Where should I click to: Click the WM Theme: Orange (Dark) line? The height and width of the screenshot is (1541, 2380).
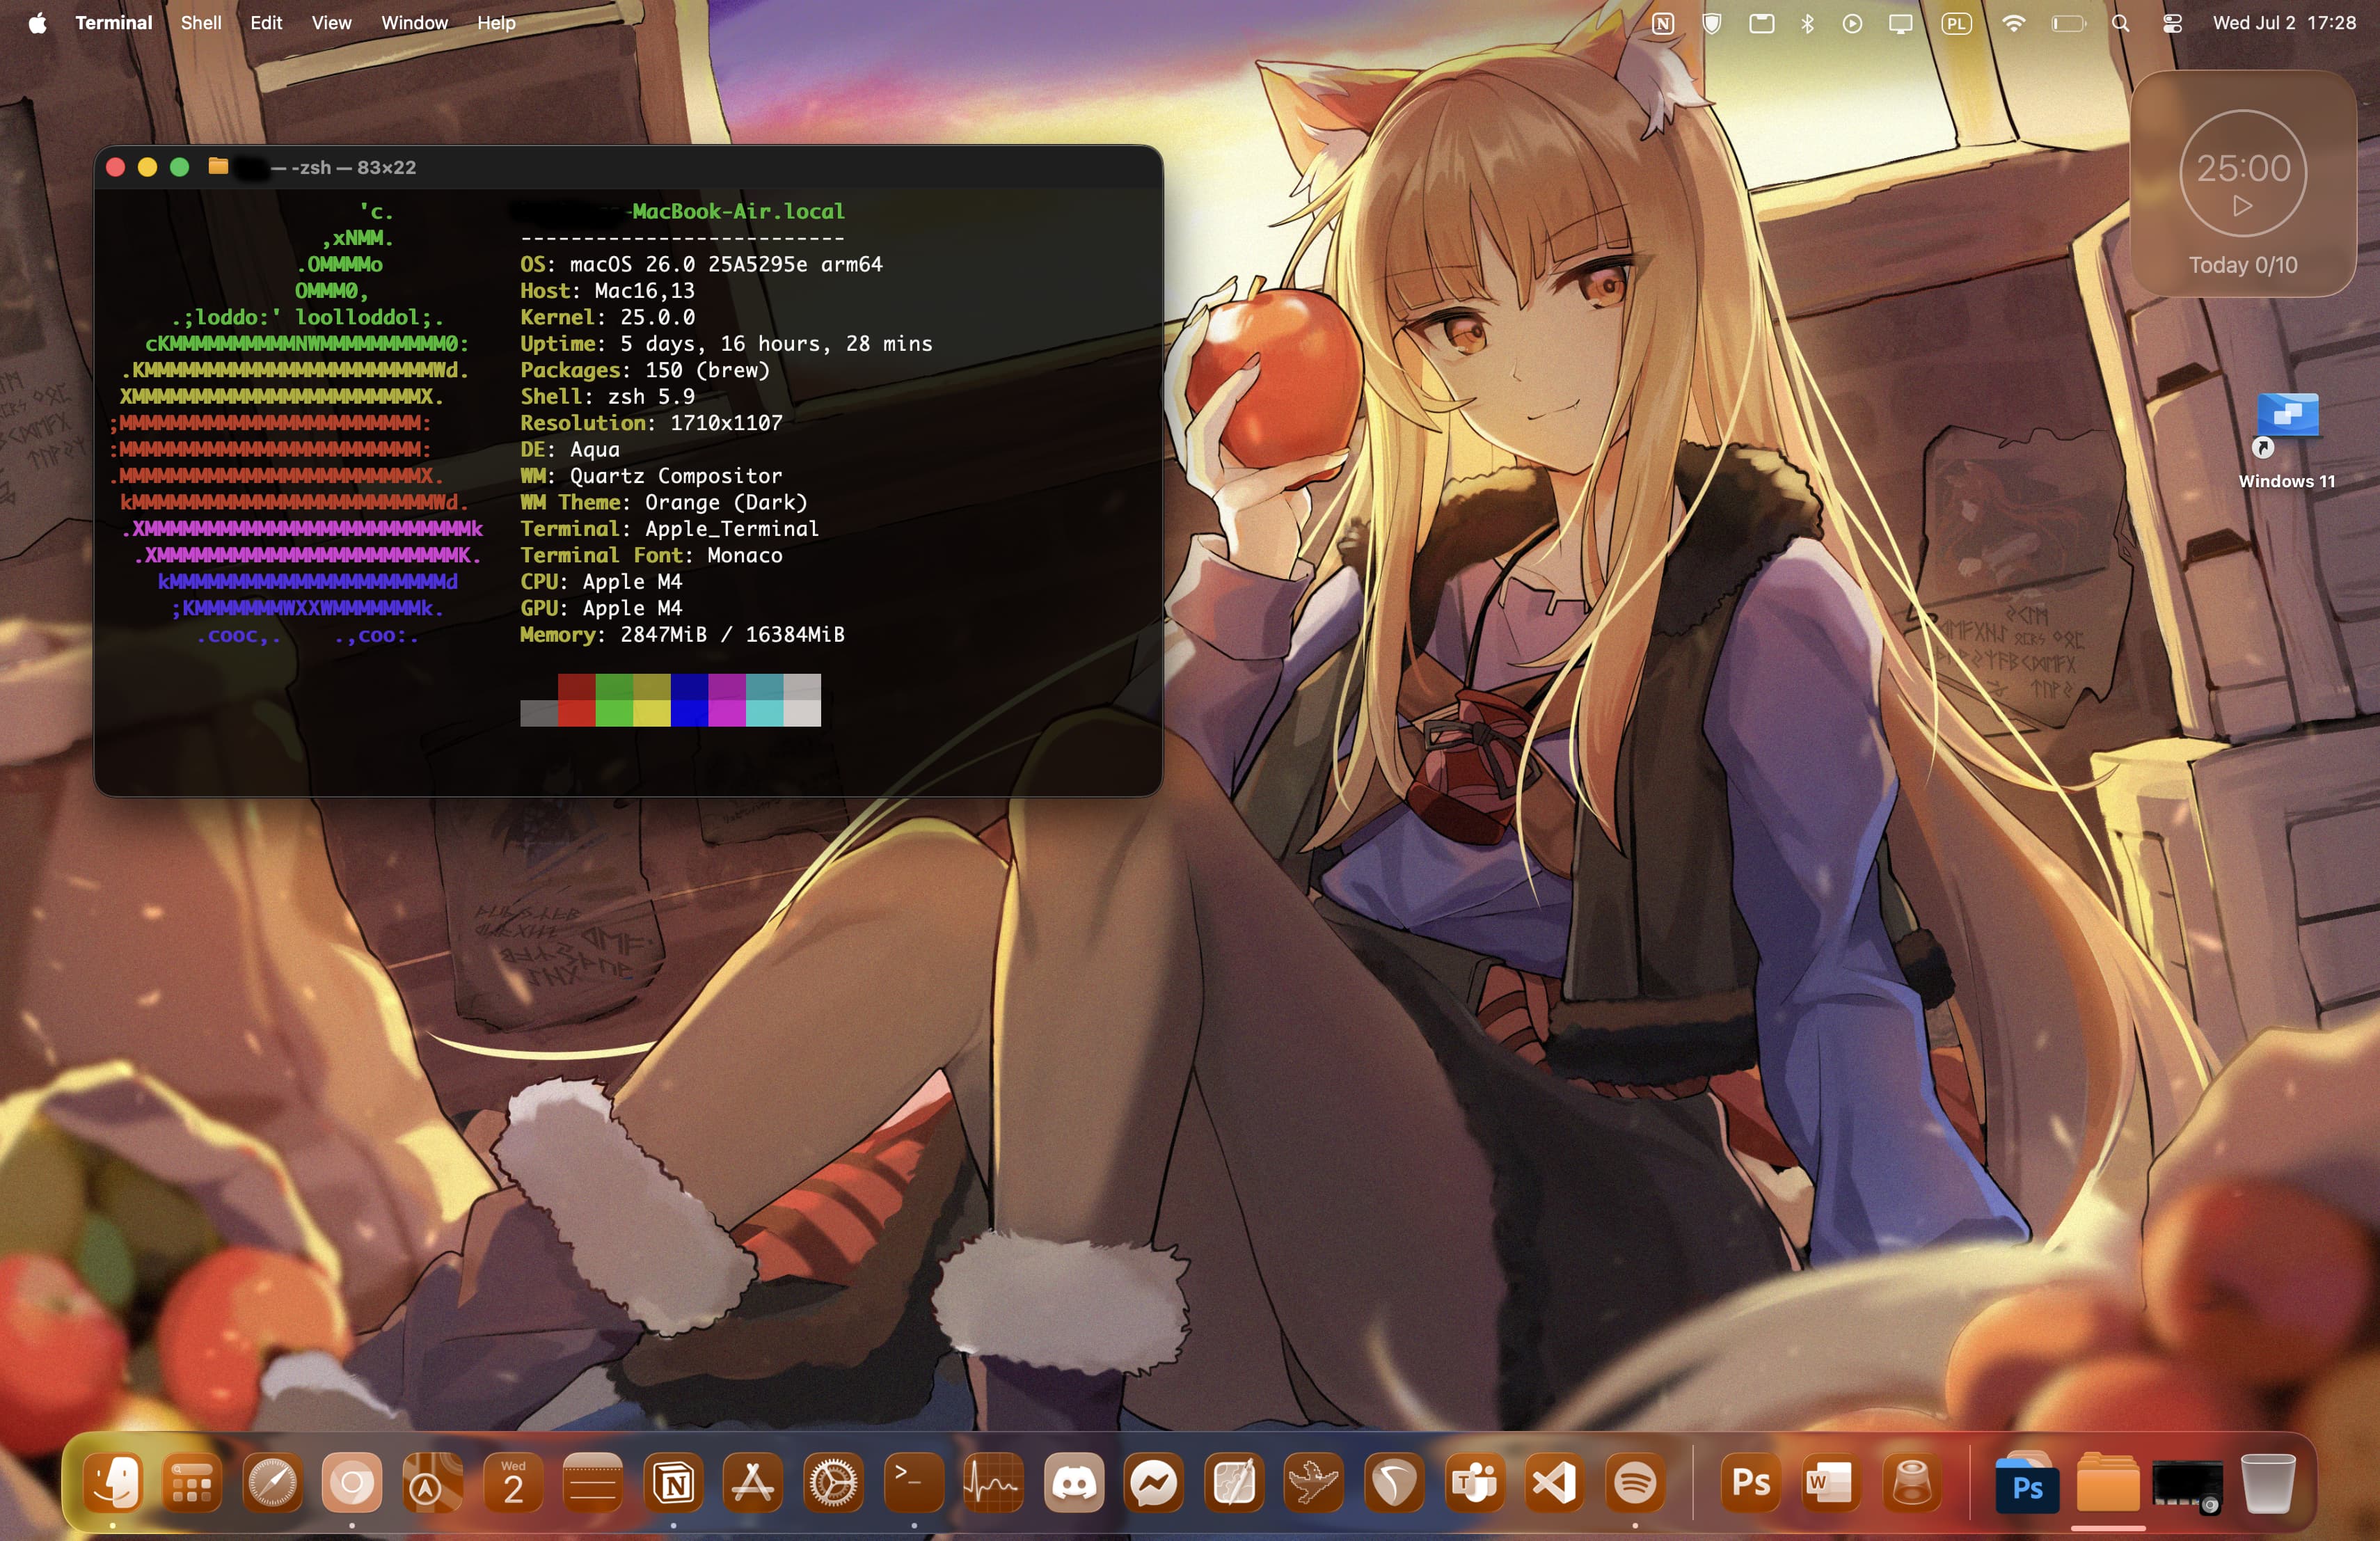pyautogui.click(x=663, y=502)
